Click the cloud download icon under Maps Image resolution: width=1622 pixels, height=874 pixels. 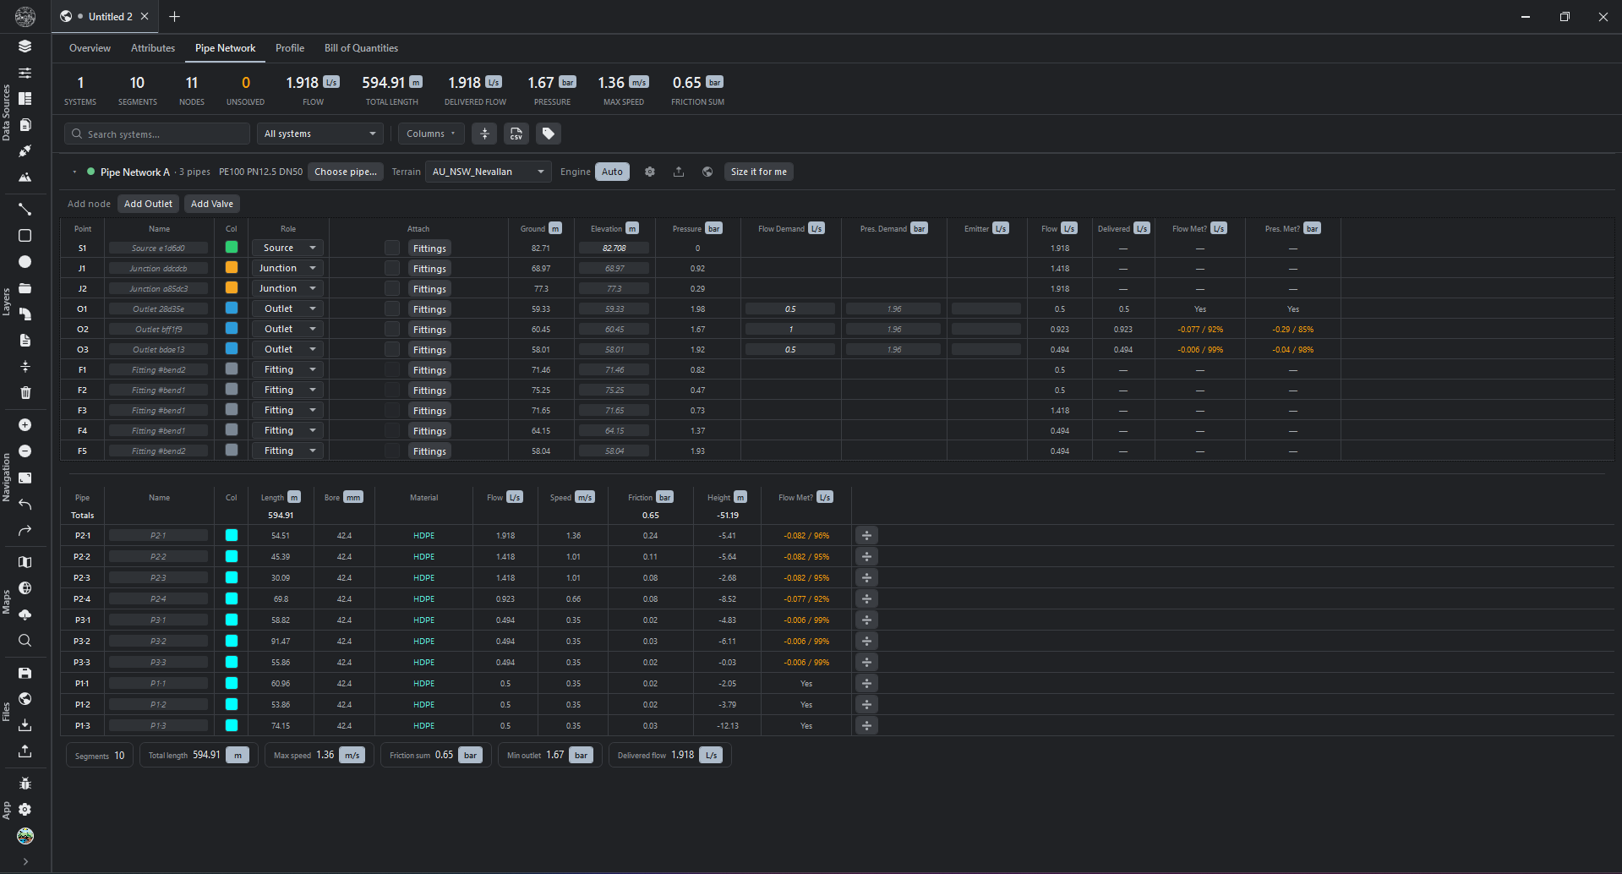(x=25, y=615)
